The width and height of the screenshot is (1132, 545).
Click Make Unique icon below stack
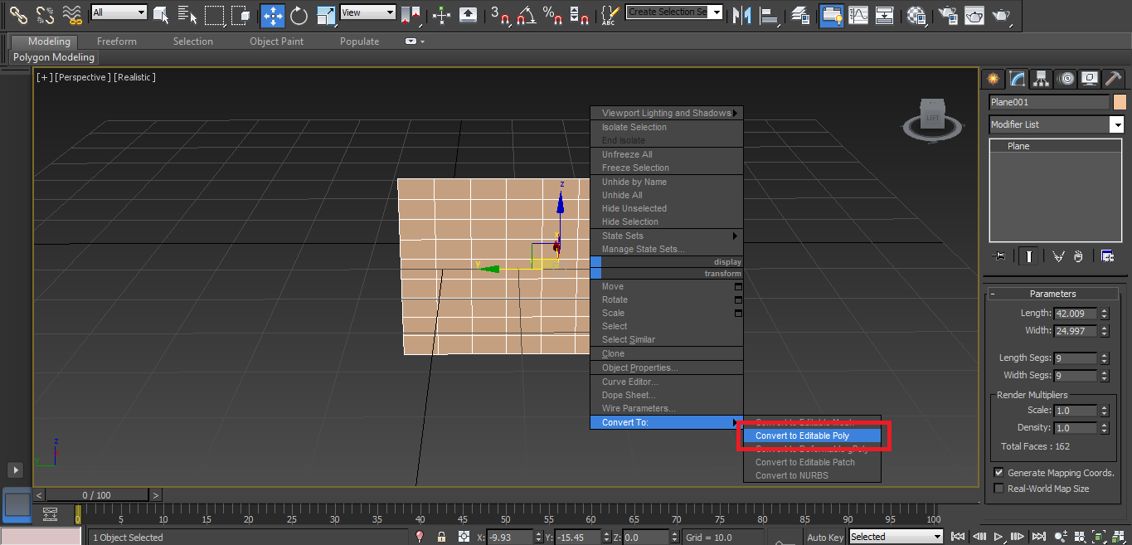tap(1057, 256)
